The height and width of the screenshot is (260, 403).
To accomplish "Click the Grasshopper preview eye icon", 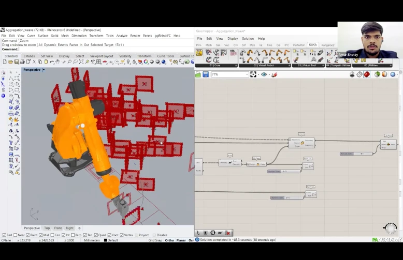I will [x=264, y=74].
